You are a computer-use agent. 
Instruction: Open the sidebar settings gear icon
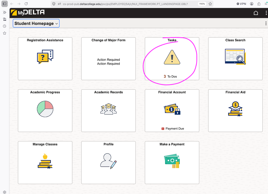[x=5, y=192]
